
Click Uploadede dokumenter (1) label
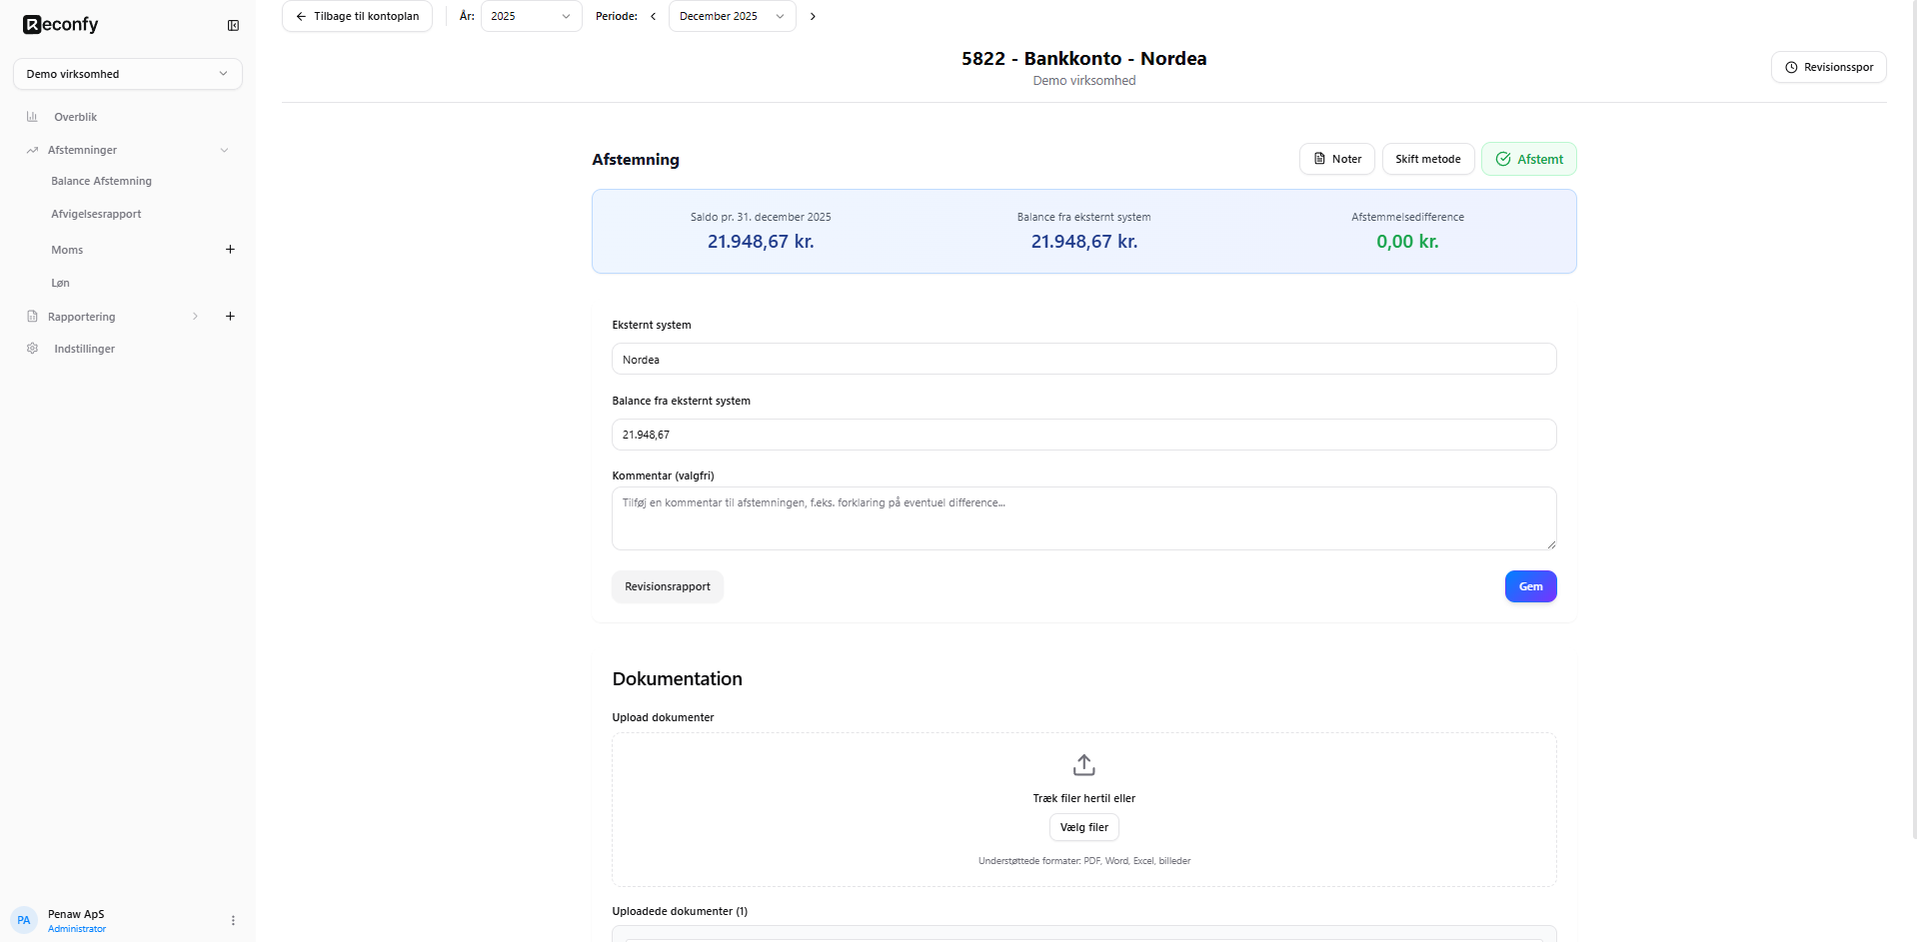pos(680,911)
